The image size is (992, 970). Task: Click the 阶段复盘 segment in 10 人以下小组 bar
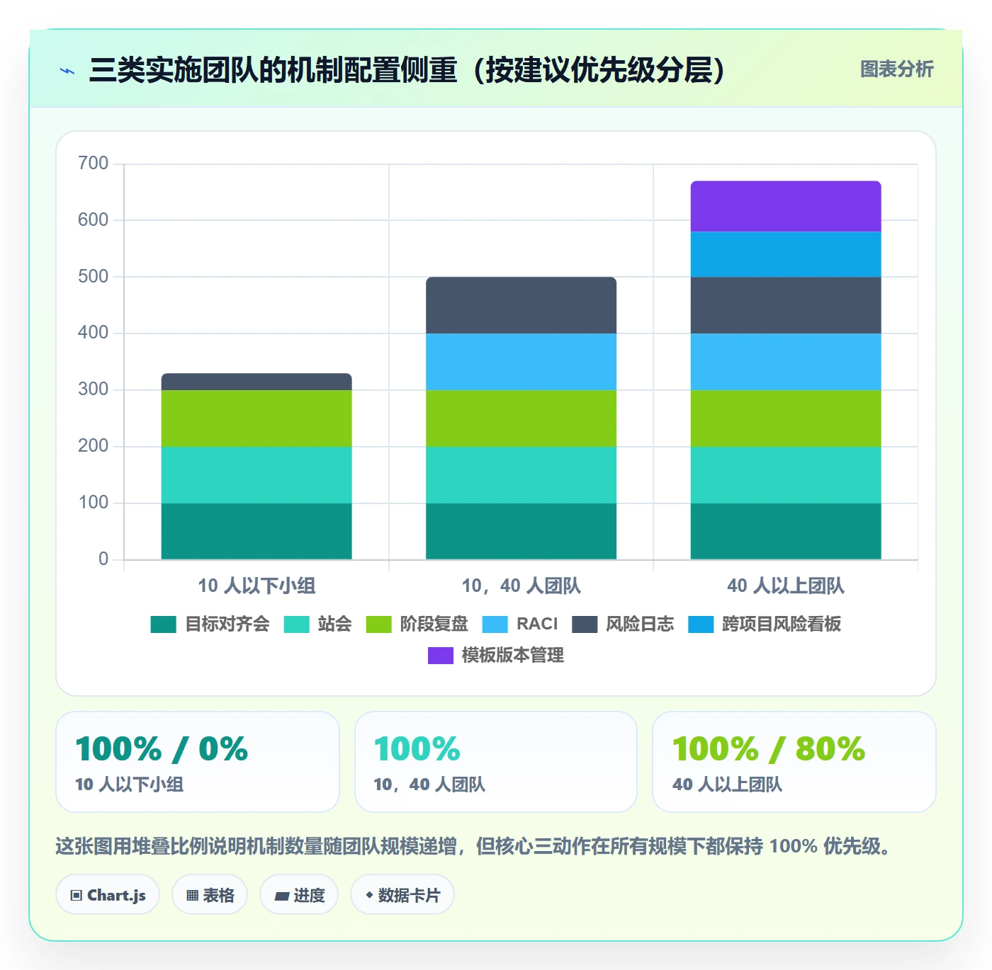point(257,418)
